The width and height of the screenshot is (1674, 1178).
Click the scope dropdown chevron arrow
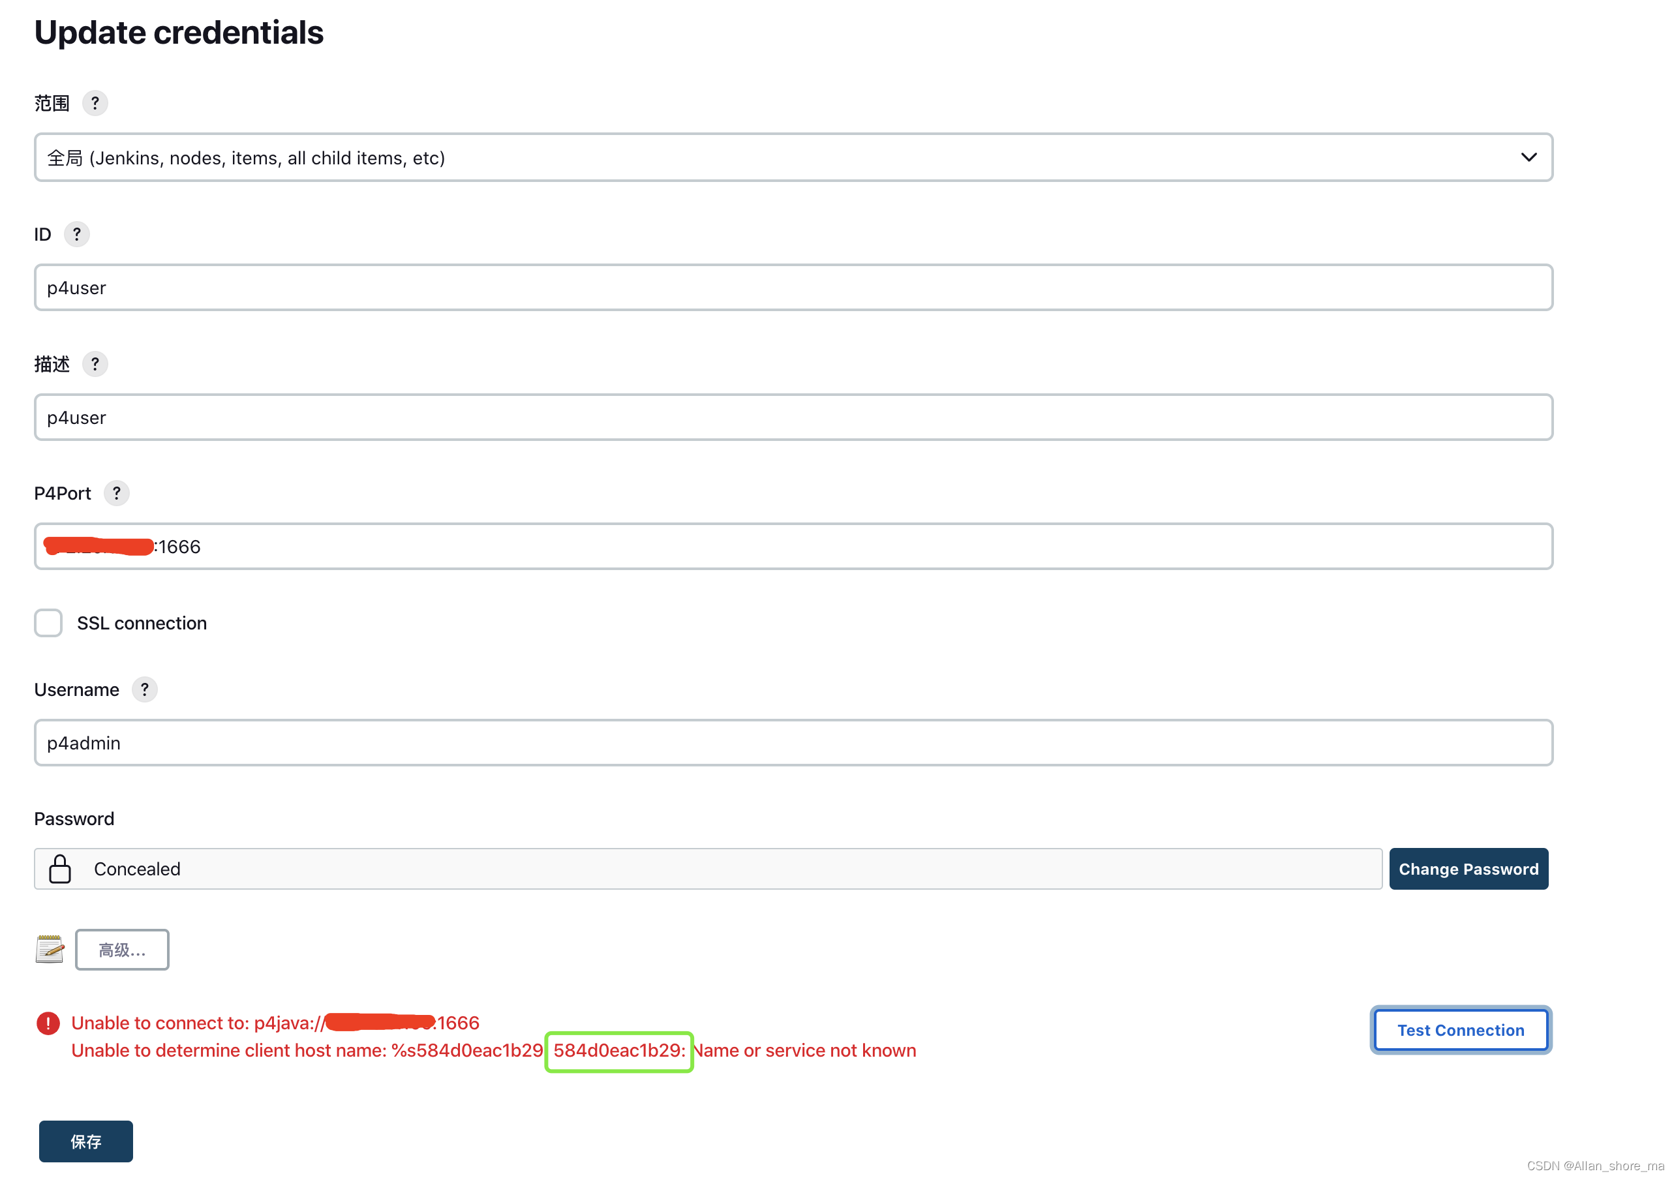point(1529,157)
